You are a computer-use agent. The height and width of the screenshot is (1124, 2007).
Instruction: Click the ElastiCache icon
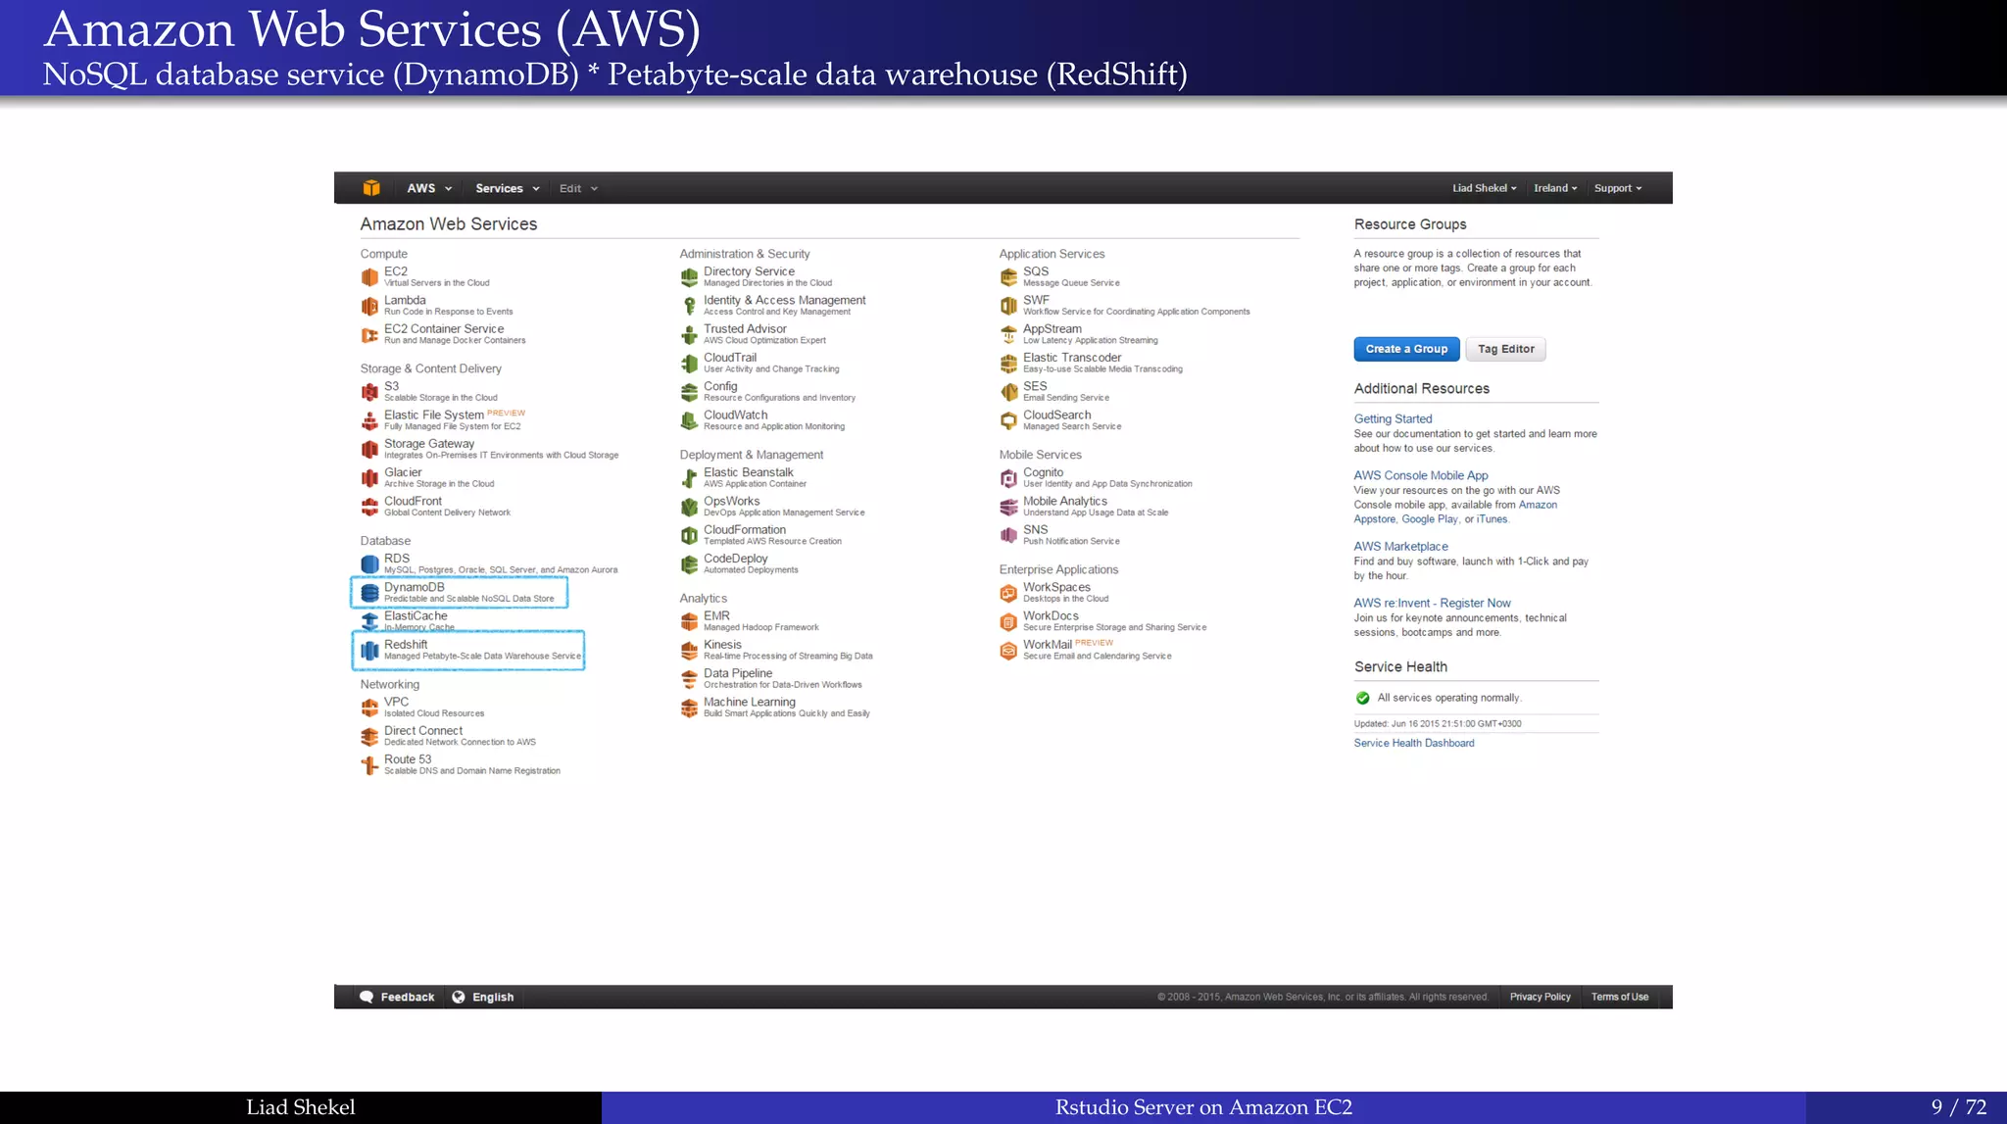[x=369, y=621]
